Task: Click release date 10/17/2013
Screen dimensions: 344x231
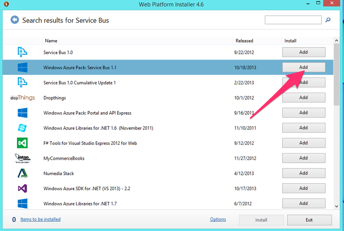Action: (x=245, y=188)
